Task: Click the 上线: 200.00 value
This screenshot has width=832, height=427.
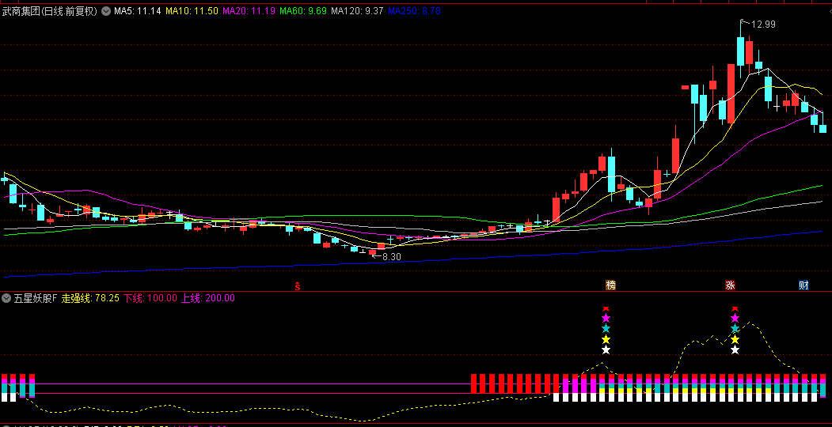Action: point(208,298)
